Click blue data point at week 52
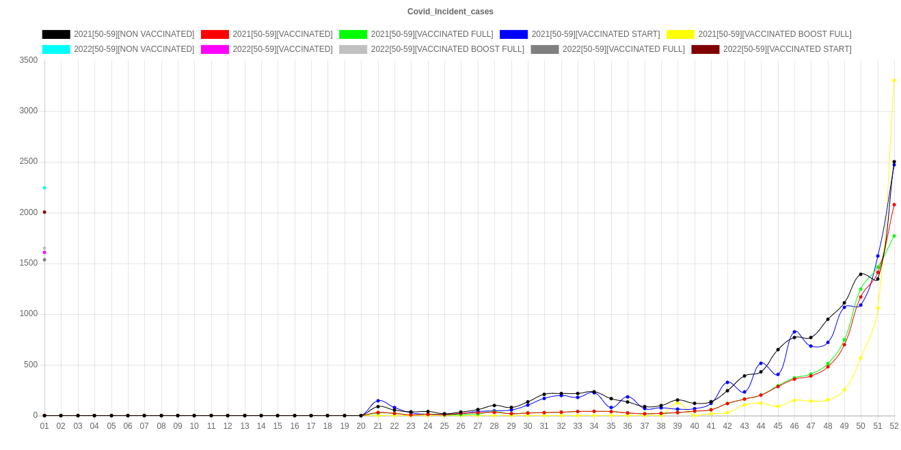This screenshot has width=901, height=450. [x=894, y=165]
